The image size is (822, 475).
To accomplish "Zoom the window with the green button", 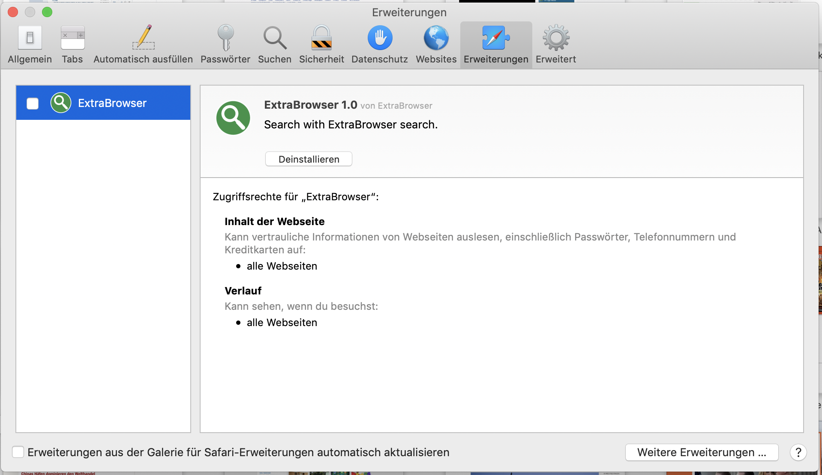I will point(47,12).
